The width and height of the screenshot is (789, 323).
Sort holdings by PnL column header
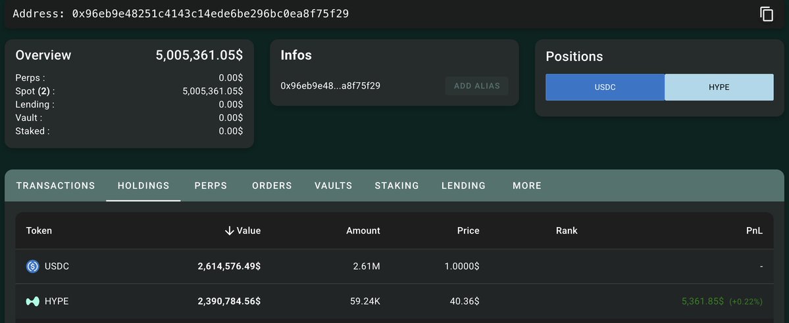coord(754,230)
